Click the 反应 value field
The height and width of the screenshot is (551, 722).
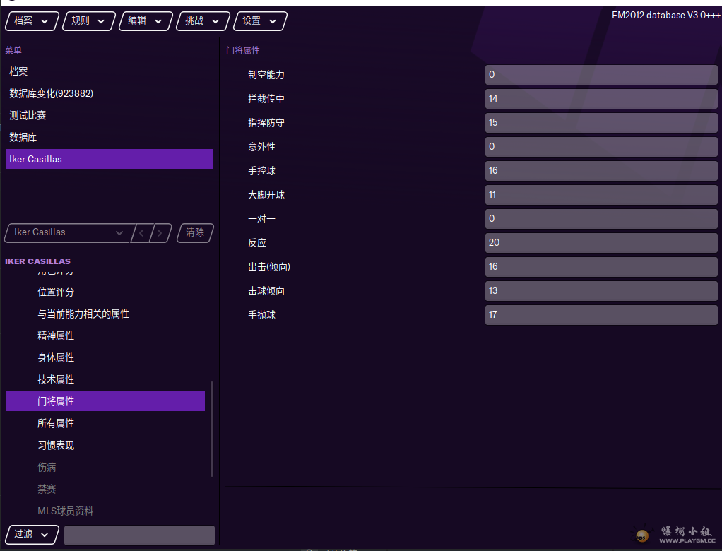600,243
